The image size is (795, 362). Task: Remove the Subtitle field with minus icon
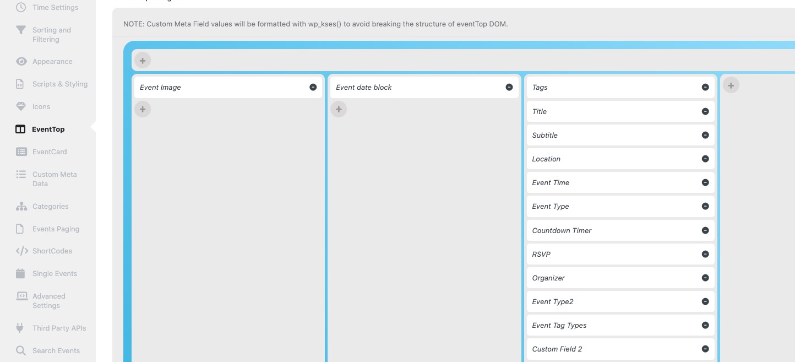[705, 135]
